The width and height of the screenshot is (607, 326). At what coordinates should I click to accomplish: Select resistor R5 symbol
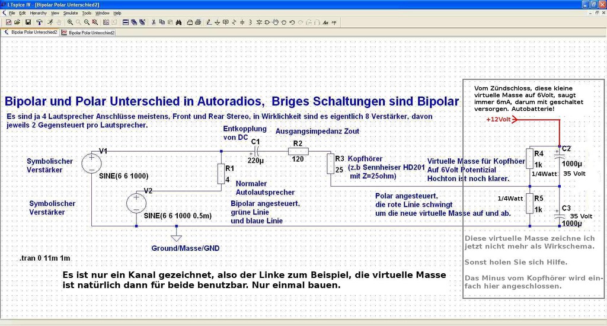tap(529, 204)
